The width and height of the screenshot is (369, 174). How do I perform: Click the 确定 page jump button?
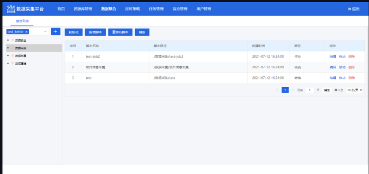pyautogui.click(x=327, y=90)
